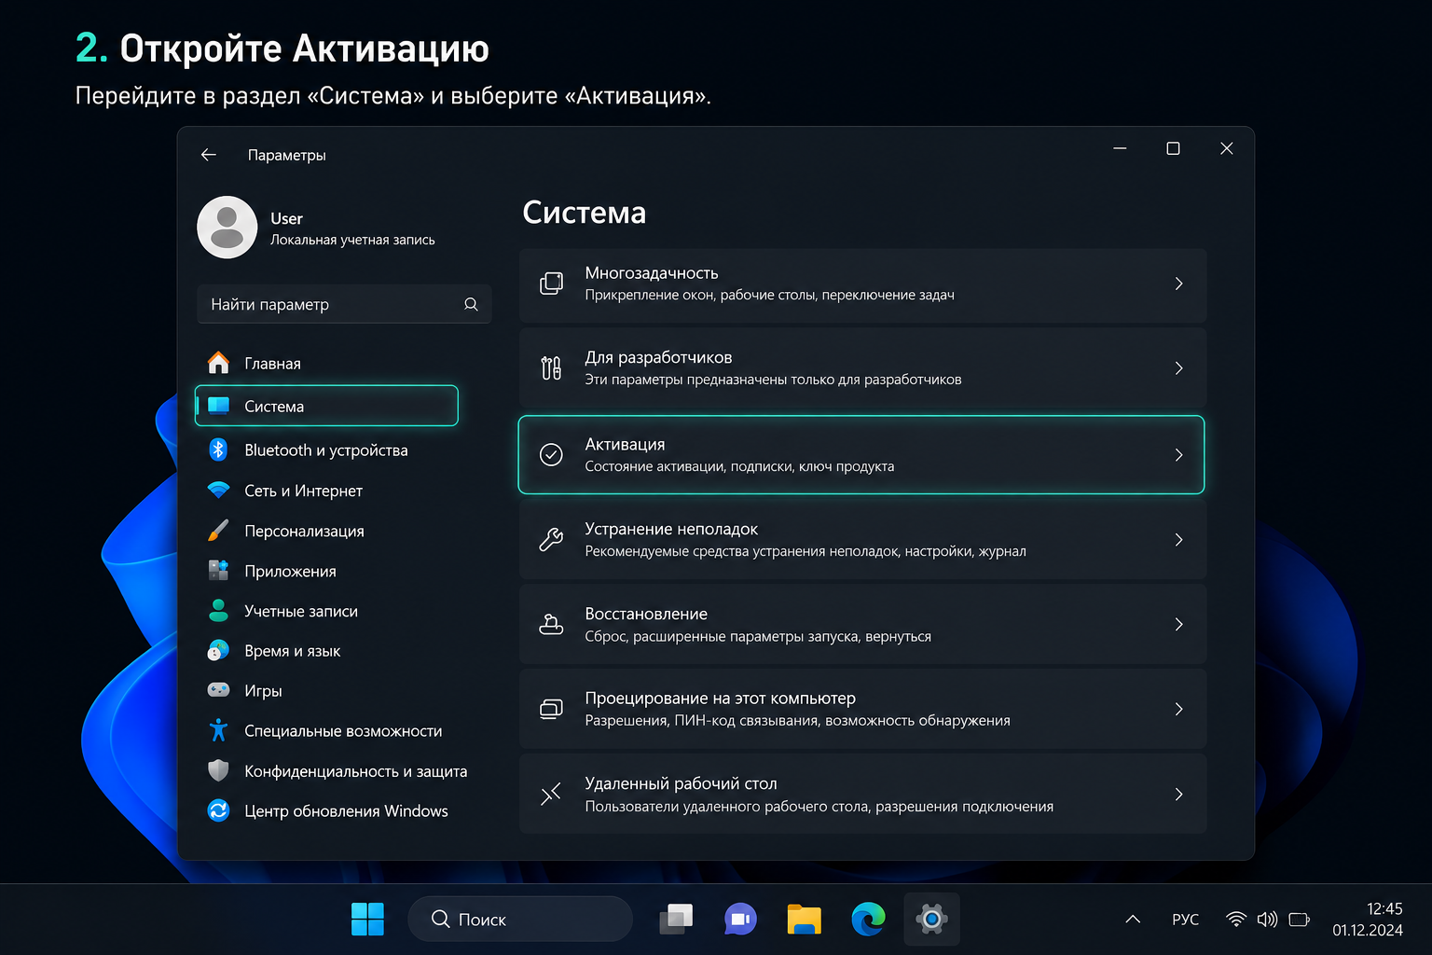
Task: Click the battery tray icon
Action: (x=1299, y=920)
